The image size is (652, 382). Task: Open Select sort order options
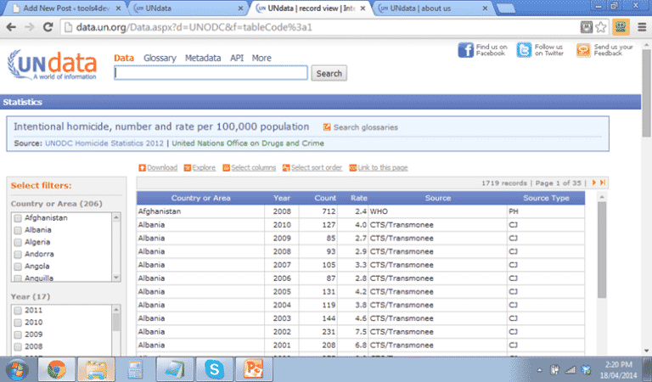click(312, 168)
